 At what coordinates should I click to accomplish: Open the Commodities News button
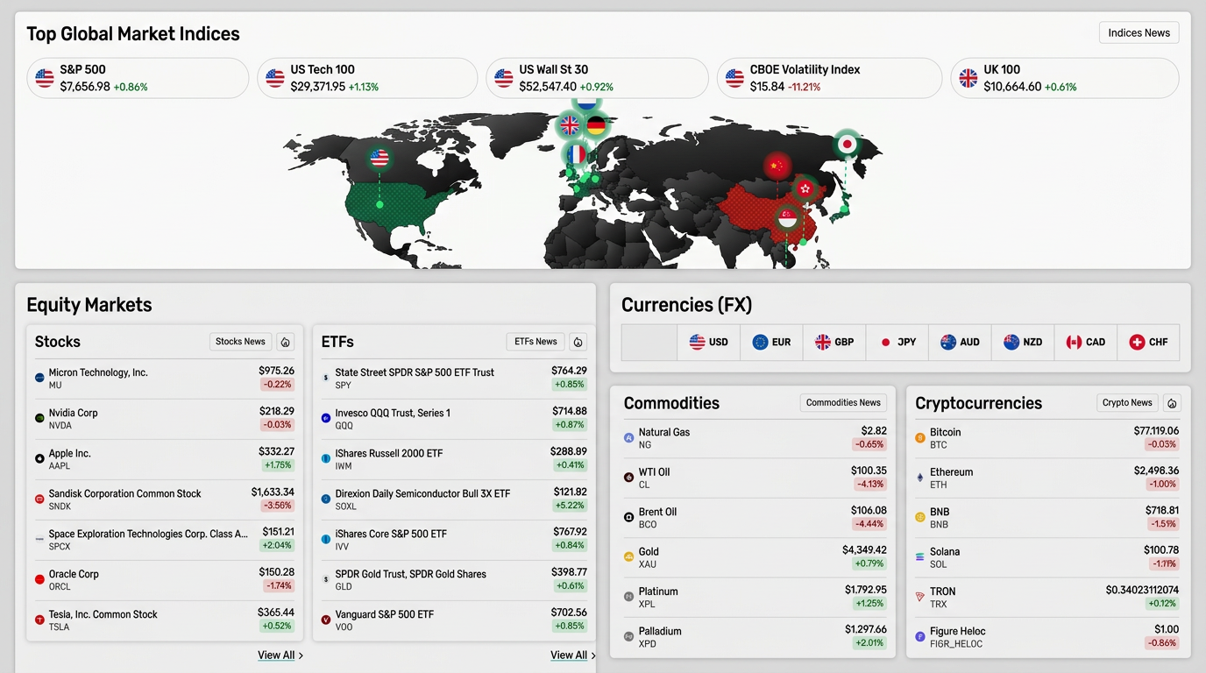tap(843, 403)
